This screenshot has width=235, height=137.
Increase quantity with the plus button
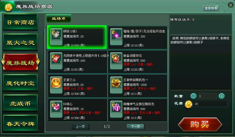point(222,96)
